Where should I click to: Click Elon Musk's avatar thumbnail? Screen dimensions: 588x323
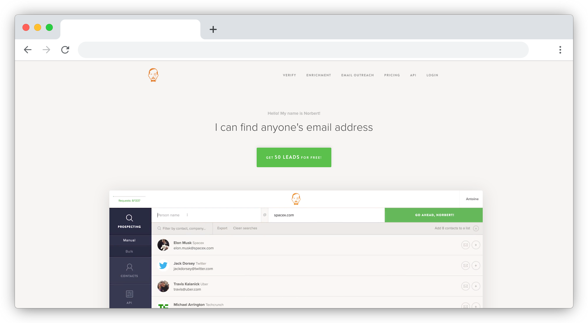point(163,245)
